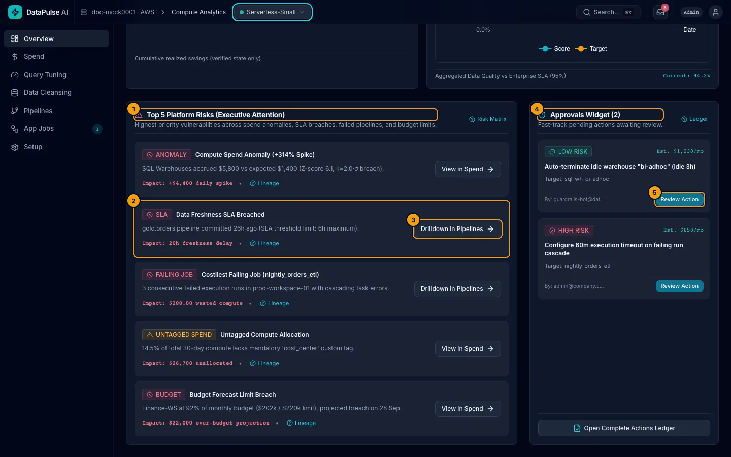This screenshot has width=731, height=457.
Task: Click the Admin role badge
Action: coord(691,12)
